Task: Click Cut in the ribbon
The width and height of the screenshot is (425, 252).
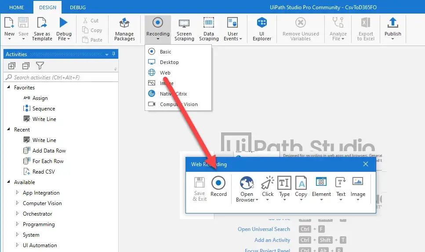Action: (91, 21)
